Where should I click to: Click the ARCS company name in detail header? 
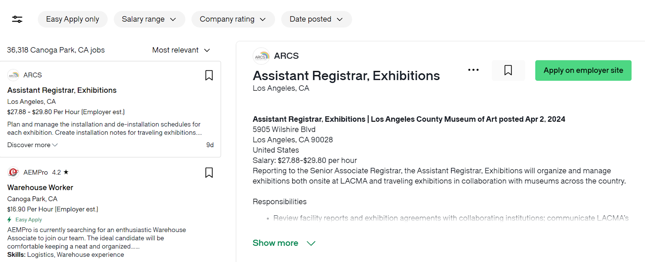[286, 56]
